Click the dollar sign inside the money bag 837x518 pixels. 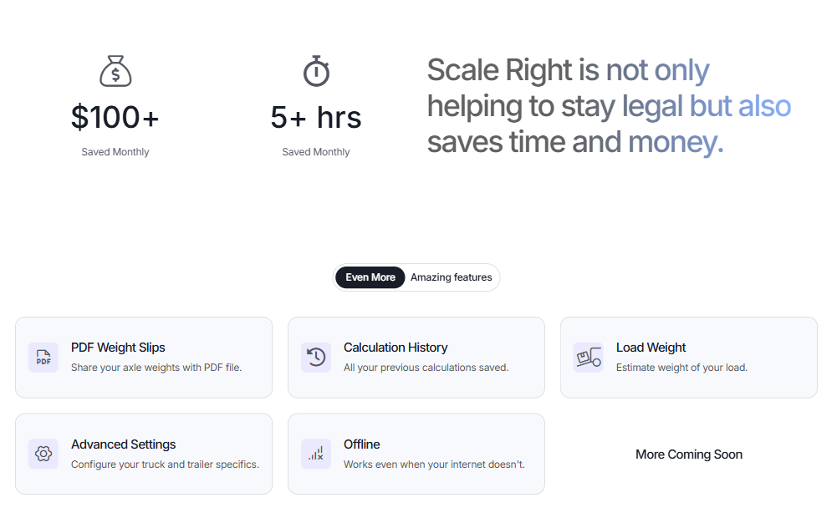click(115, 75)
